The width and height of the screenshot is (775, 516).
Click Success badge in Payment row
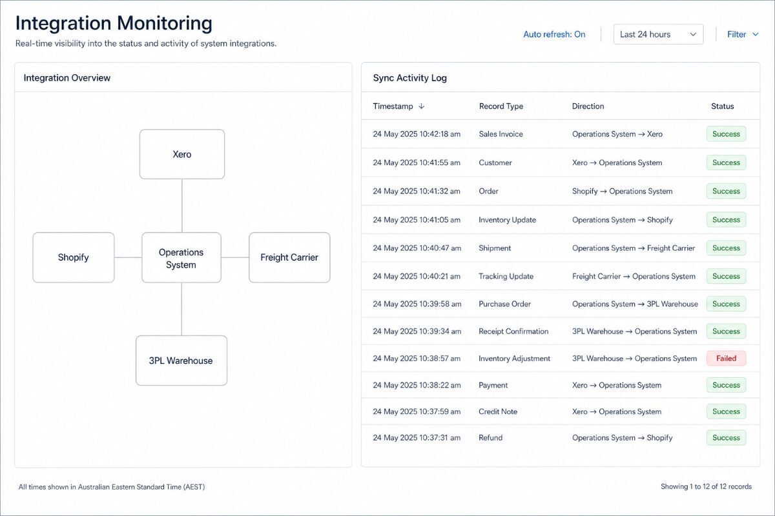(x=726, y=385)
